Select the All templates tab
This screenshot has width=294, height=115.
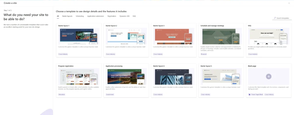[x=58, y=16]
